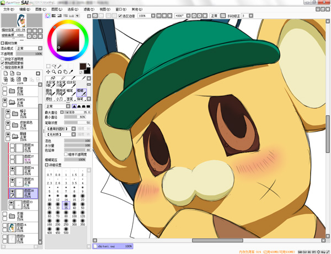Open the 混合模式 blend mode dropdown
331x254 pixels.
[30, 49]
